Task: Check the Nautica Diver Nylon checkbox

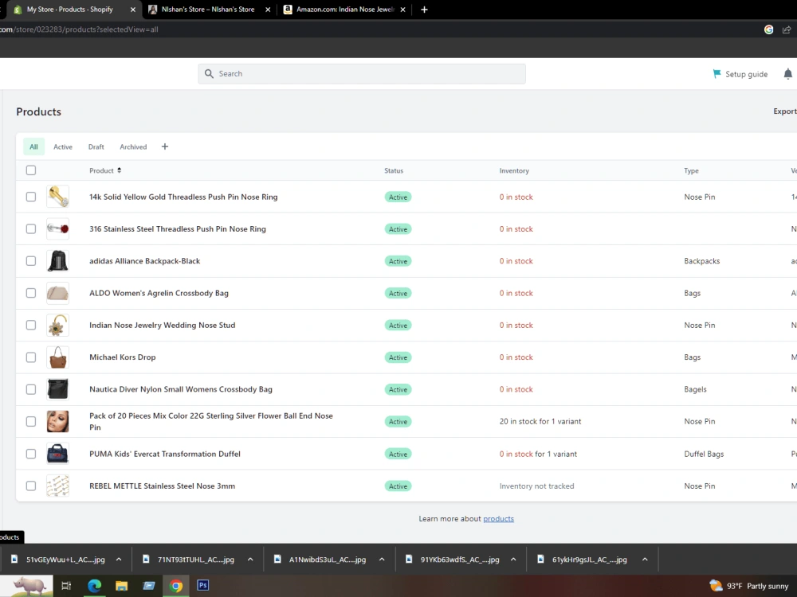Action: (31, 389)
